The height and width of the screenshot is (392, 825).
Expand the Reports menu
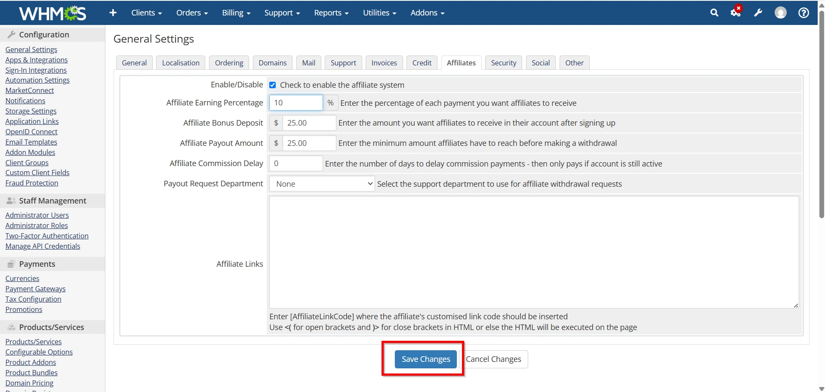click(x=331, y=13)
